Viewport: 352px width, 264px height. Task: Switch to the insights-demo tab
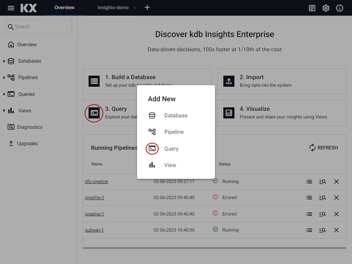tap(113, 8)
